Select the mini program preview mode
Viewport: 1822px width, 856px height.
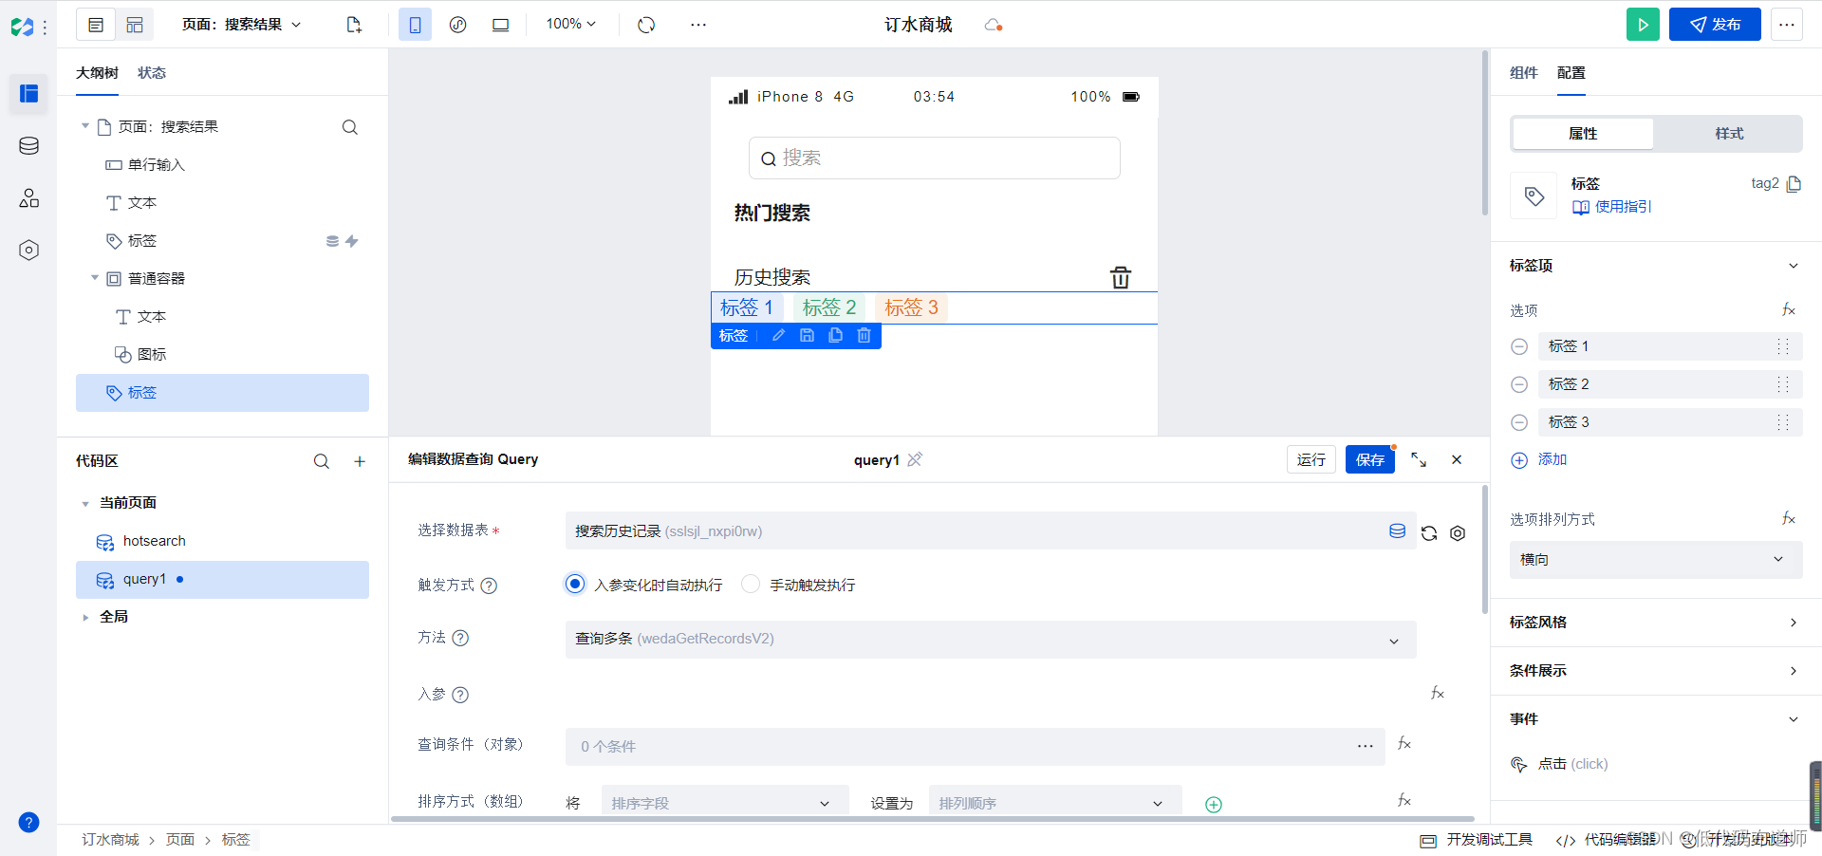457,25
